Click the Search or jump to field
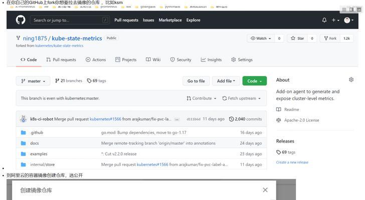 coord(70,20)
